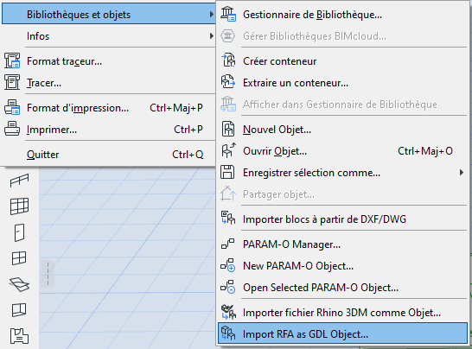The width and height of the screenshot is (472, 349).
Task: Click the Extraire un conteneur icon
Action: [x=228, y=82]
